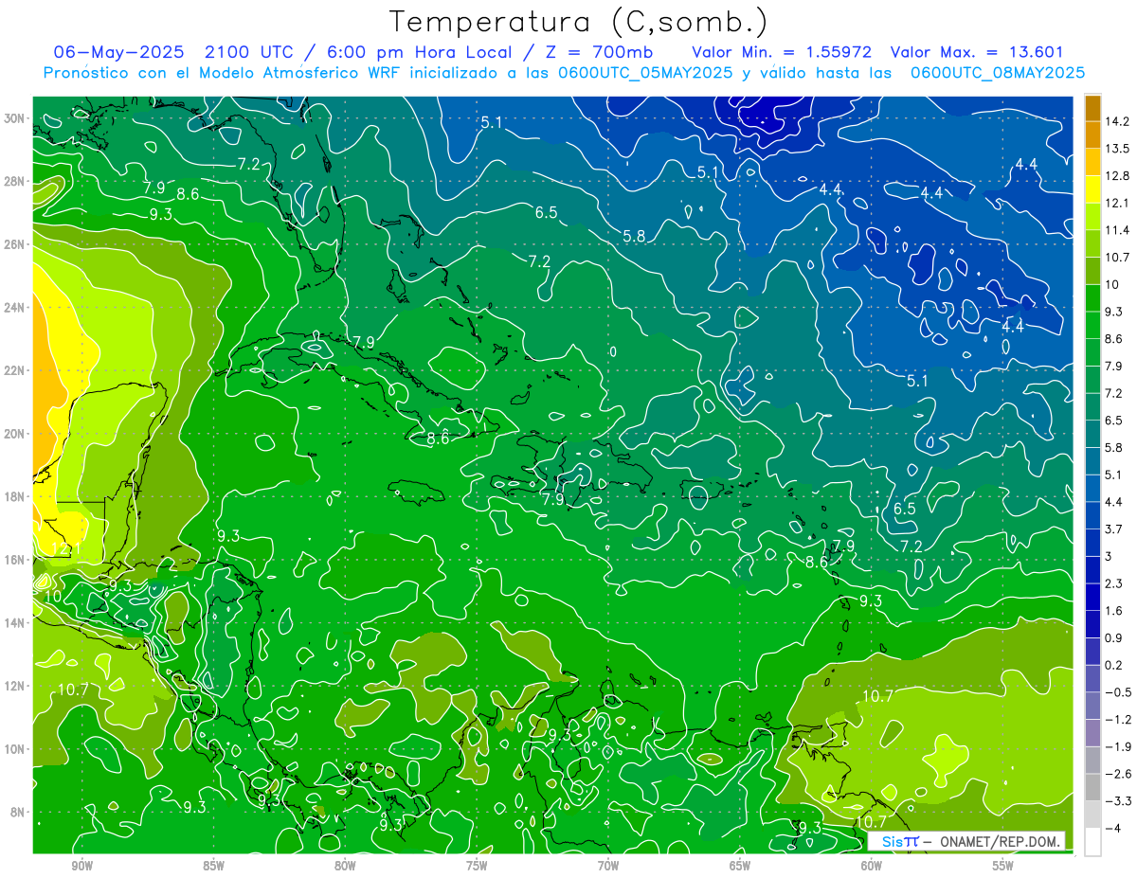Click the yellow legend swatch between 12.8 and 12.1
The image size is (1137, 878).
(x=1092, y=189)
